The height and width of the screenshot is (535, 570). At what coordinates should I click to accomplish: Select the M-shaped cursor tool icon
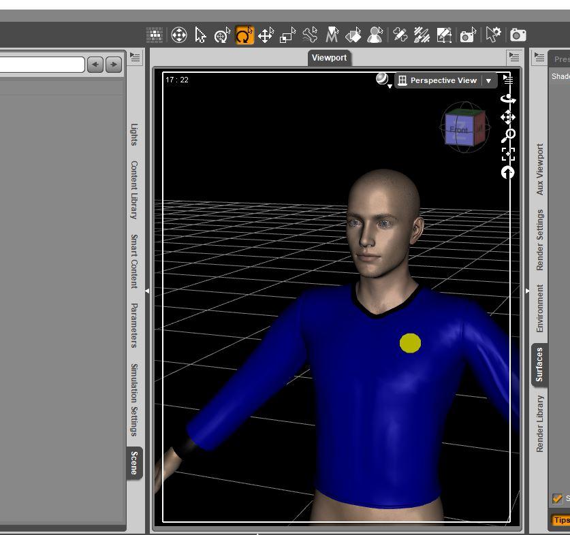pyautogui.click(x=332, y=35)
